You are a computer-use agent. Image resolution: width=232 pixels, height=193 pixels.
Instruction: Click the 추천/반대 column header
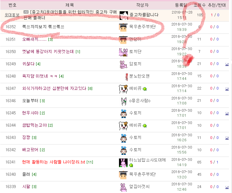[217, 5]
